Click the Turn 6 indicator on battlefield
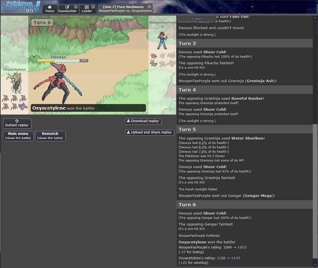Viewport: 318px width, 268px height. [x=42, y=23]
